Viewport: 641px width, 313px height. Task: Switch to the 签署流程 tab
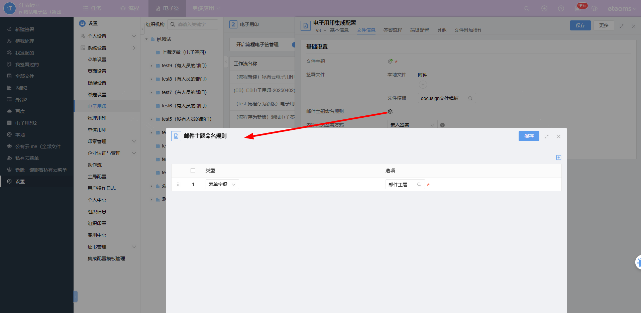393,30
